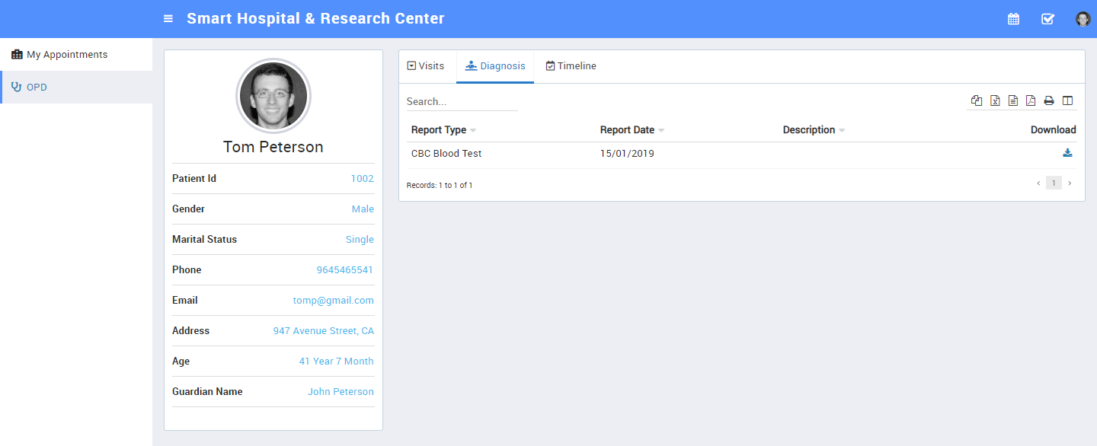
Task: Sort by the Report Date column
Action: pos(627,130)
